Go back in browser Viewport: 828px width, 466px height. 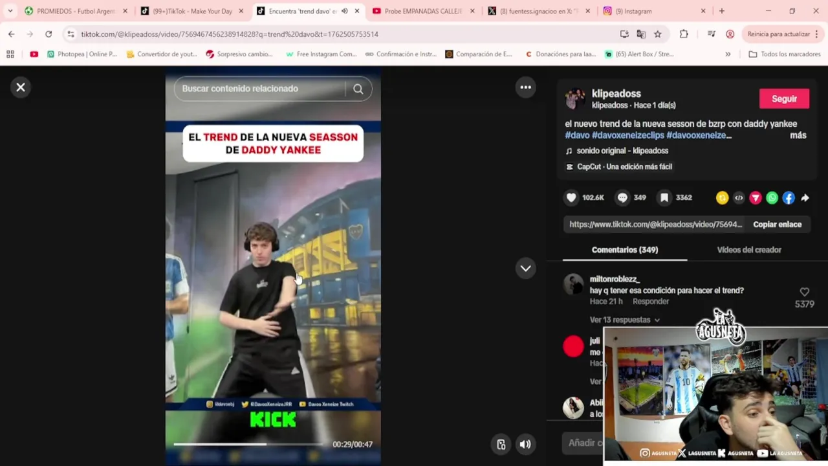(11, 34)
